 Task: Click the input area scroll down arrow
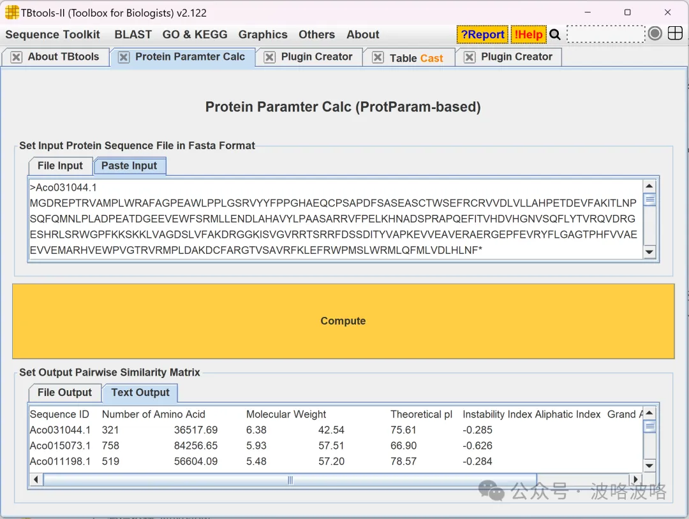coord(649,252)
